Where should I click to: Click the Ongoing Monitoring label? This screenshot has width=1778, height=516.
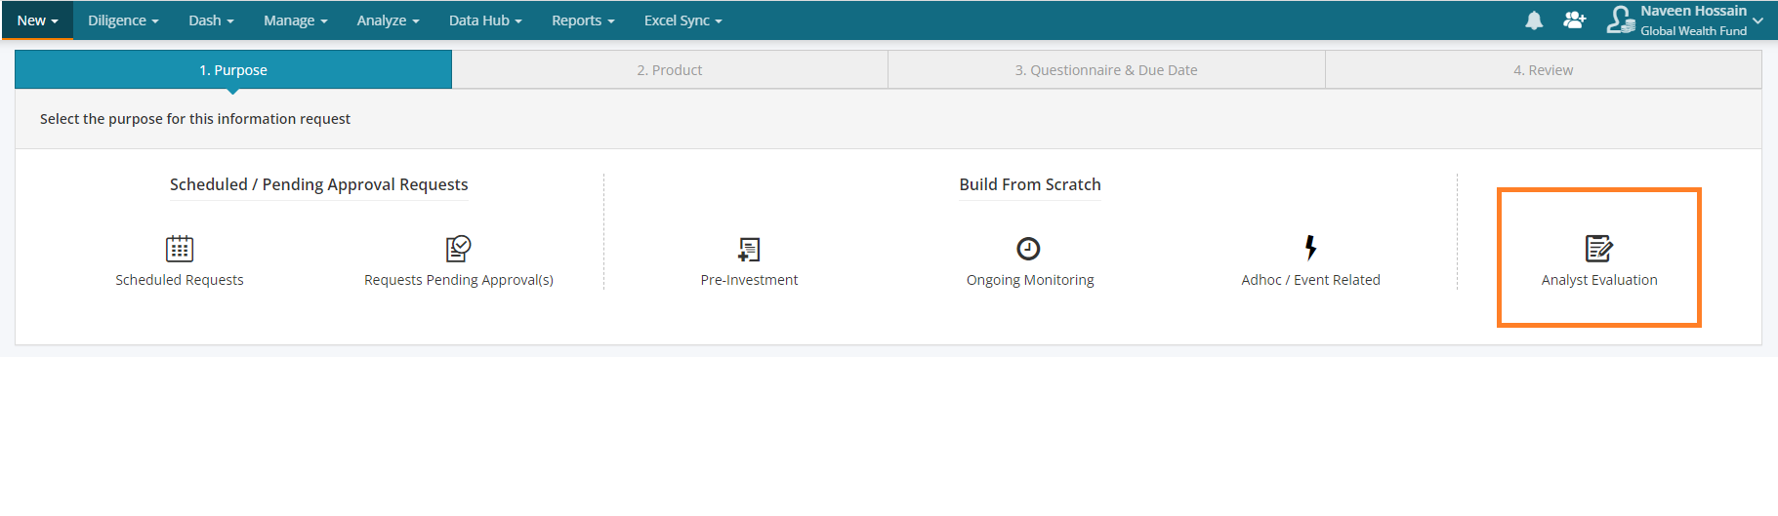pos(1030,280)
